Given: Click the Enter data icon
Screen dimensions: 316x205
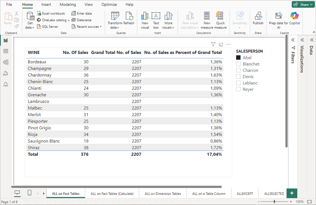Looking at the screenshot, I should tap(74, 14).
